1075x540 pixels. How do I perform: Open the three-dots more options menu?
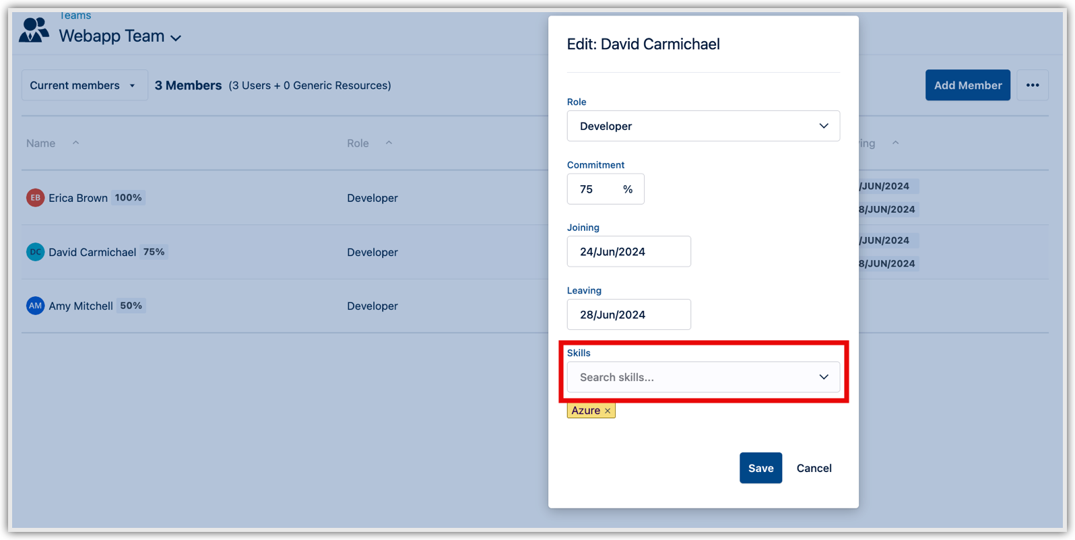(x=1032, y=86)
